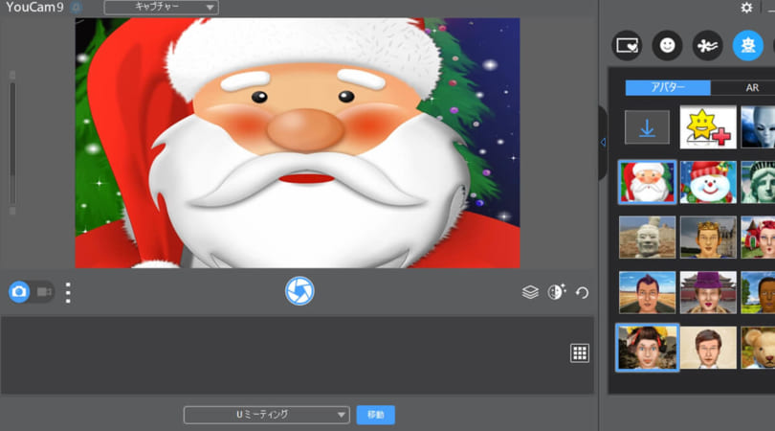Open the particle effects icon

pyautogui.click(x=707, y=46)
